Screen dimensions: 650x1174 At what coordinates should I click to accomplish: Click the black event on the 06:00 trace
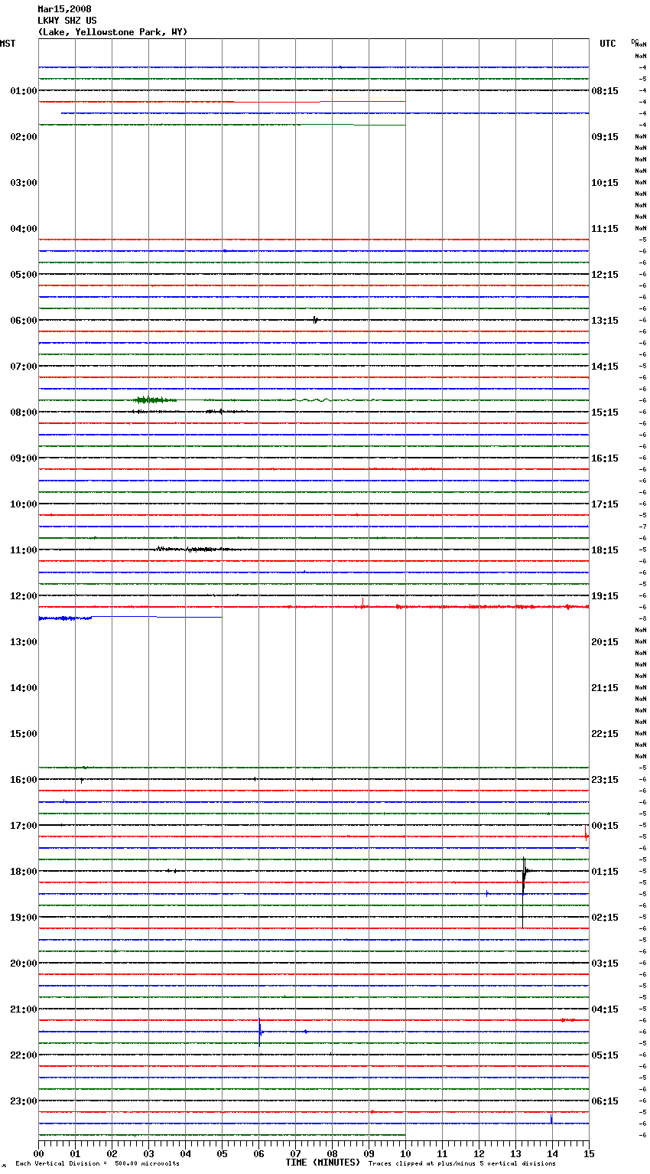(315, 320)
